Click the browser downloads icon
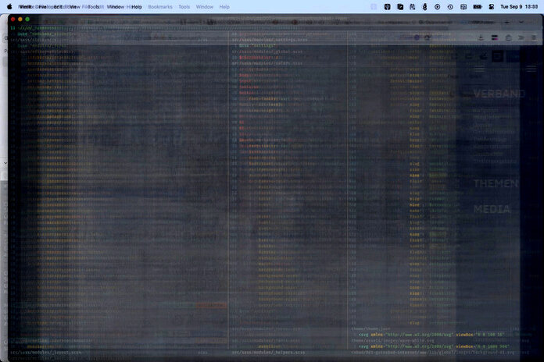The width and height of the screenshot is (544, 362). 480,37
